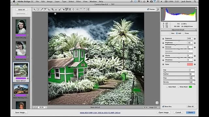The height and width of the screenshot is (117, 209).
Task: Rotate image clockwise
Action: click(x=84, y=9)
